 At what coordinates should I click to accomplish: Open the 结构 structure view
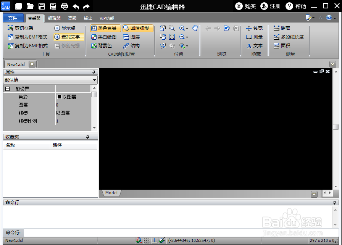(131, 45)
